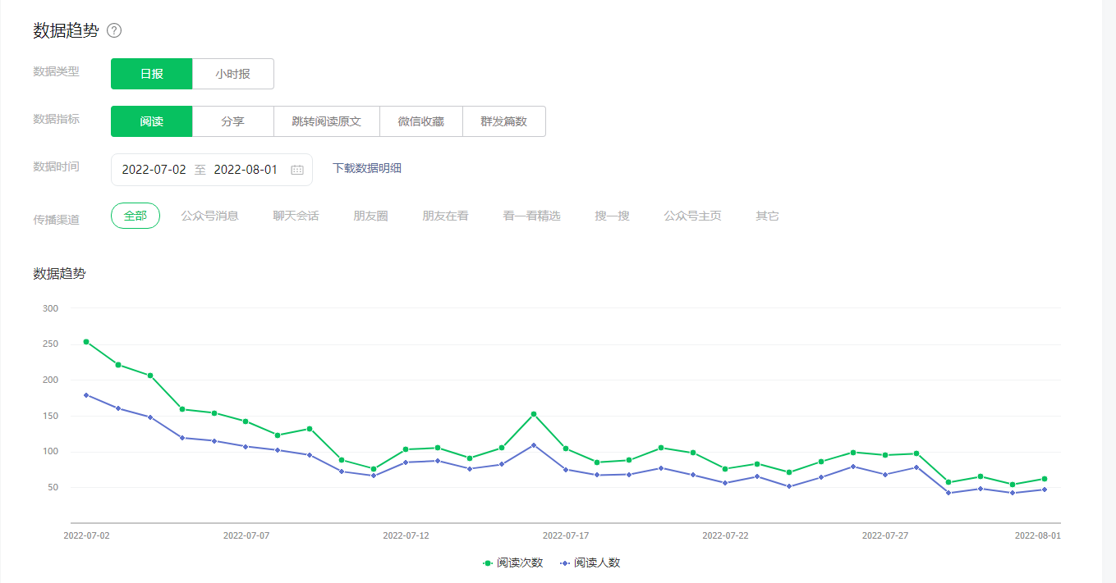Filter by 朋友在看 channel
This screenshot has height=583, width=1116.
pyautogui.click(x=446, y=216)
